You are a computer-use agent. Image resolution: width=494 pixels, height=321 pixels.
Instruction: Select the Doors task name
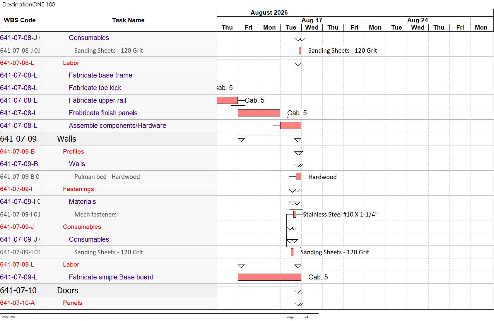coord(68,290)
